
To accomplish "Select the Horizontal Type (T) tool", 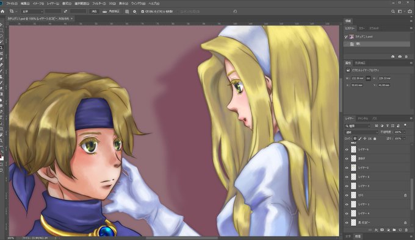I will [x=1, y=117].
